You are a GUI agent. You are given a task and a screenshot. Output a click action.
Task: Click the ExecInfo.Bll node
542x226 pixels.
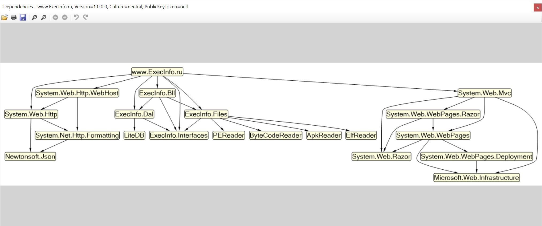157,93
